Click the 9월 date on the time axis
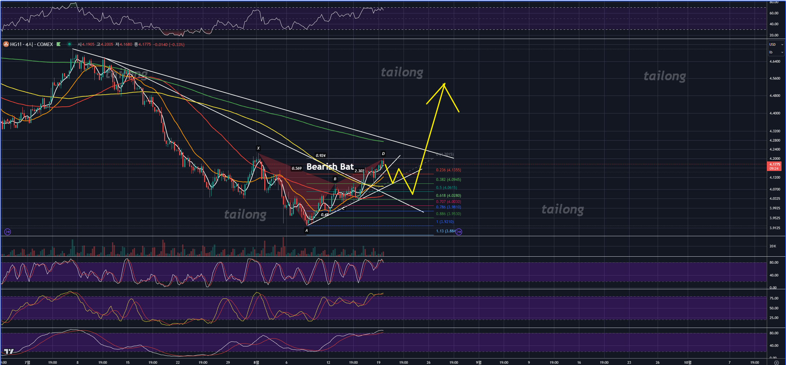Viewport: 786px width, 365px height. coord(478,362)
